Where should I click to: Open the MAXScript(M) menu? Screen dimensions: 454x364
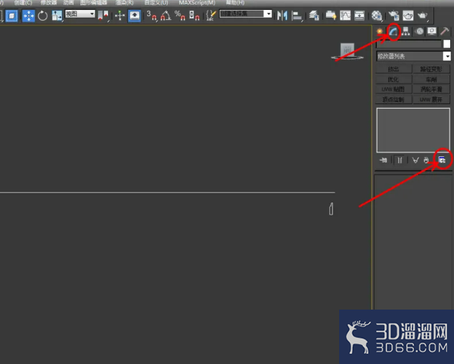pos(197,2)
